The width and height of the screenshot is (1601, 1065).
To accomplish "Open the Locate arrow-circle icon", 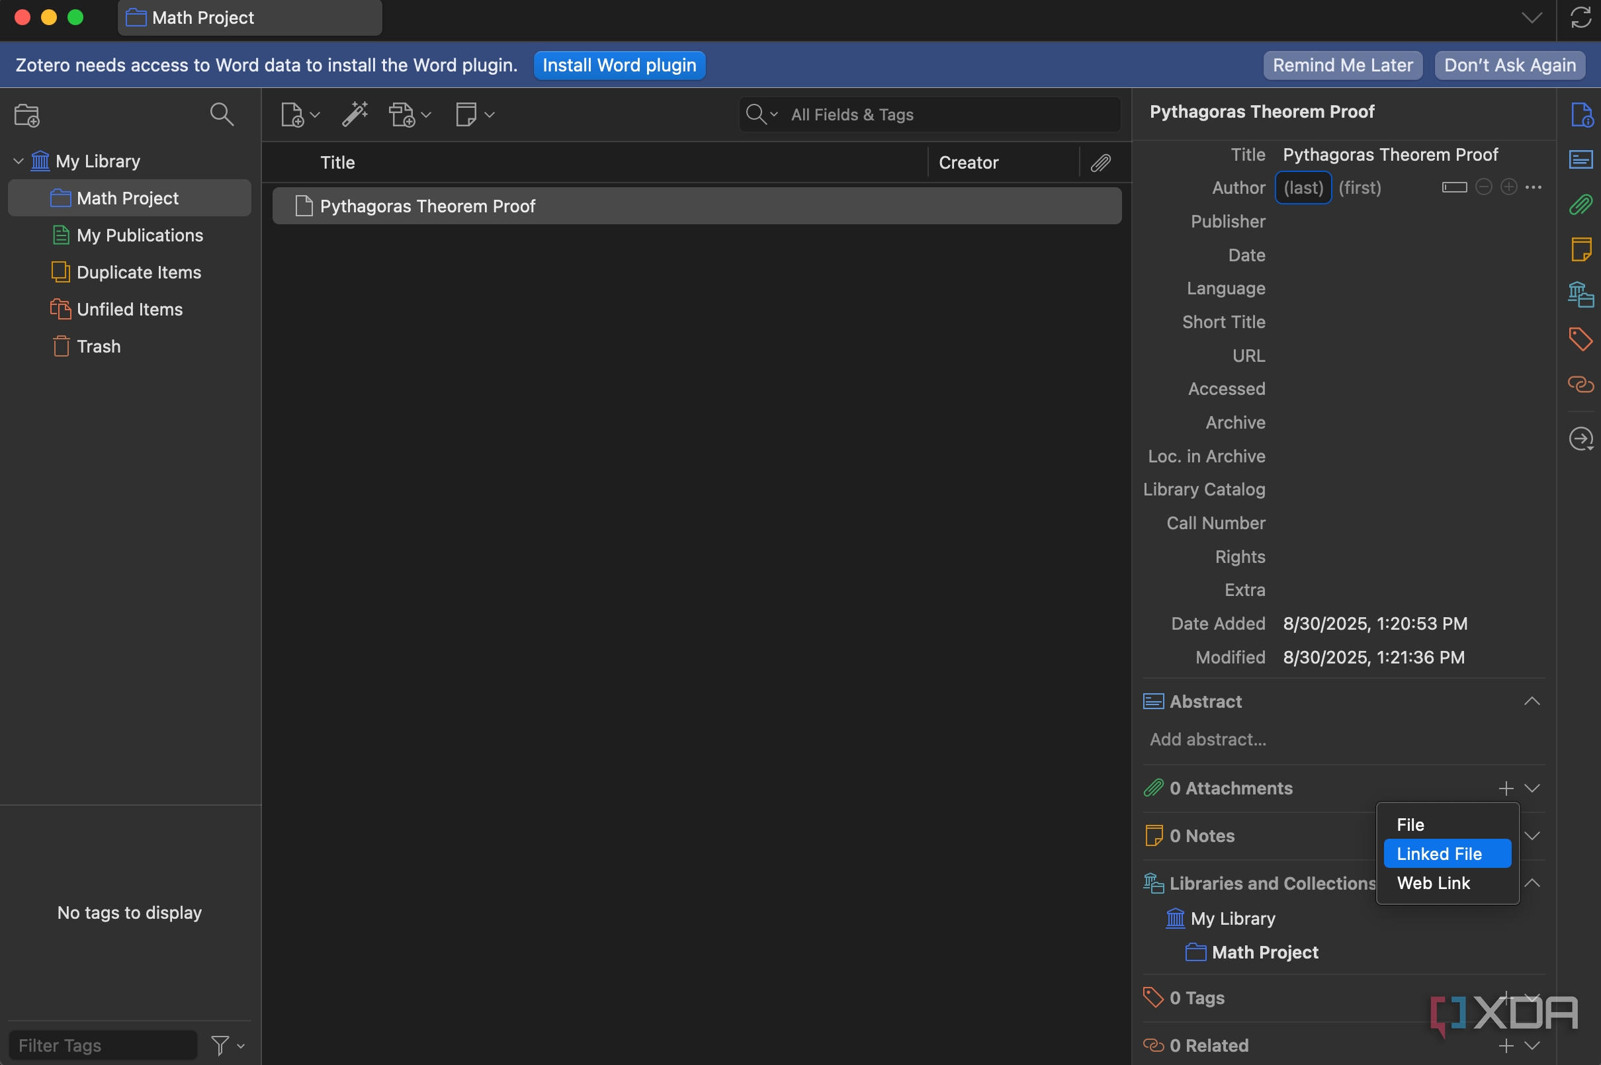I will click(1580, 439).
